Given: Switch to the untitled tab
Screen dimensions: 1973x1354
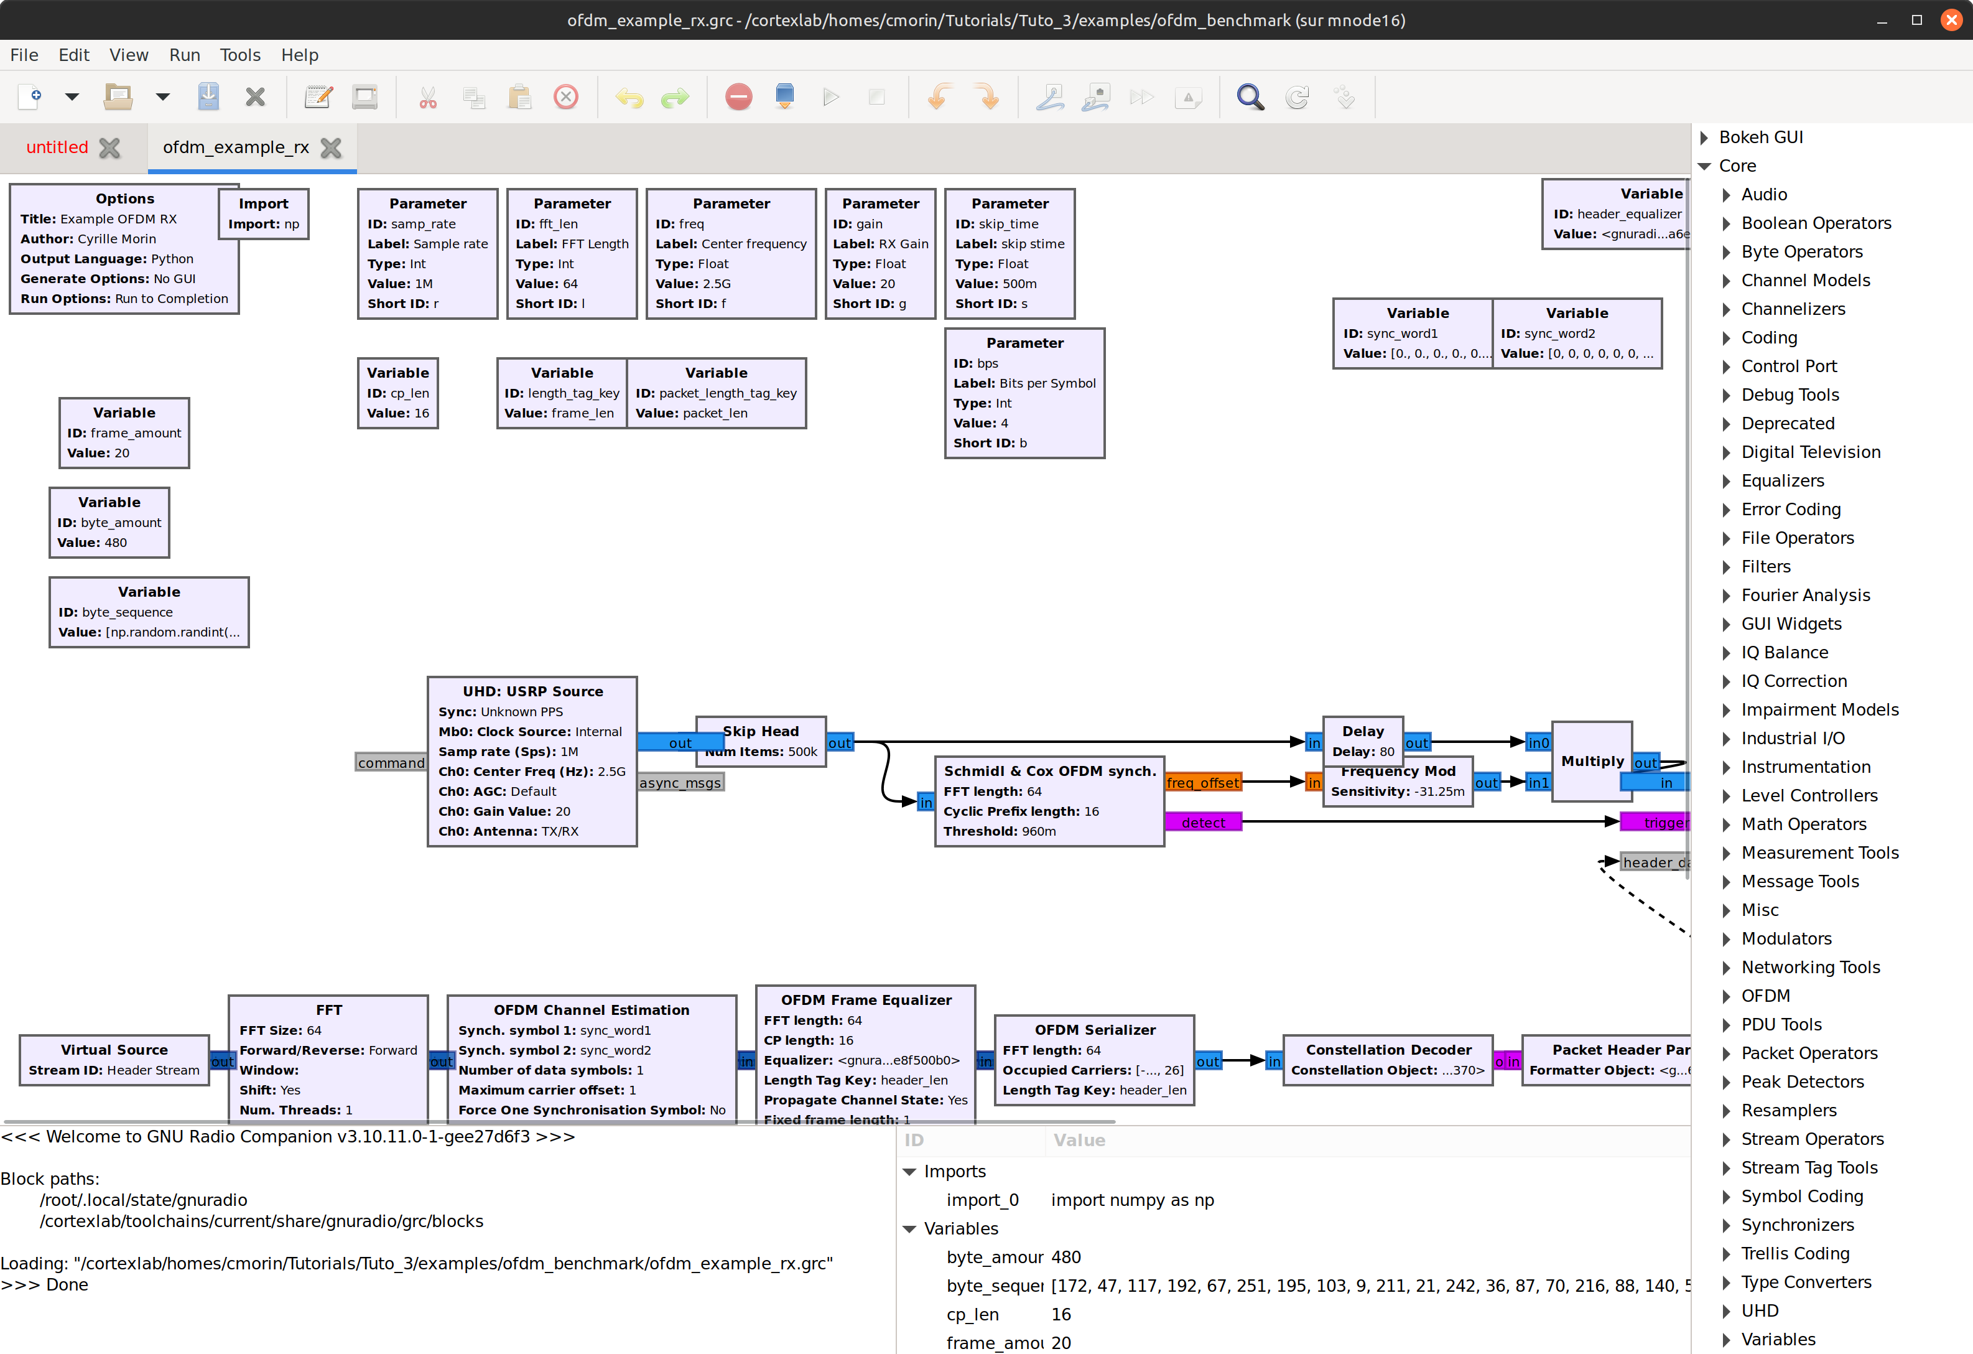Looking at the screenshot, I should (x=57, y=147).
